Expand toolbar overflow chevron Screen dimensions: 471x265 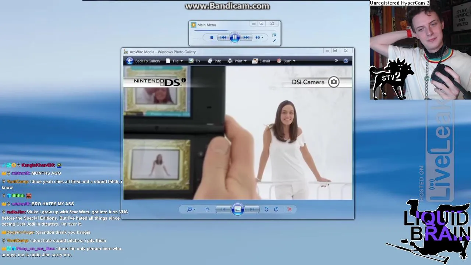(336, 61)
